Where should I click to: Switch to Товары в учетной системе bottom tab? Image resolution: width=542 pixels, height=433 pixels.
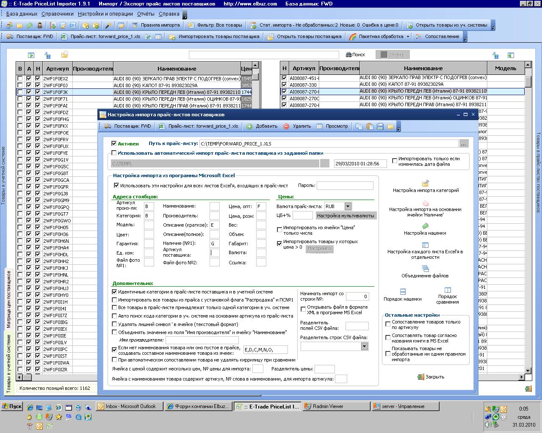pyautogui.click(x=8, y=363)
